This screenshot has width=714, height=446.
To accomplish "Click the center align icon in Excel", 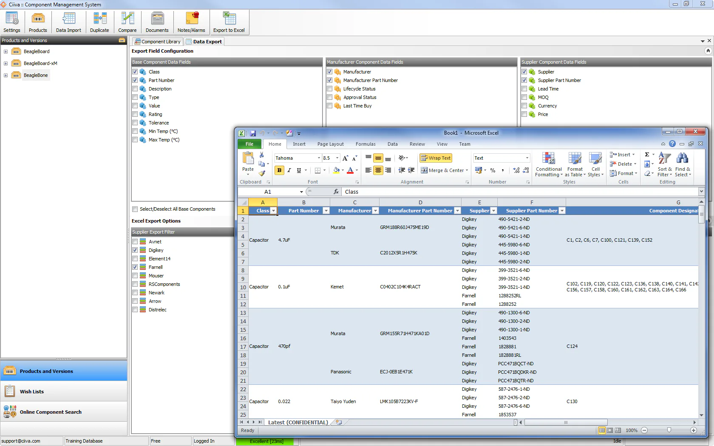I will (x=378, y=170).
